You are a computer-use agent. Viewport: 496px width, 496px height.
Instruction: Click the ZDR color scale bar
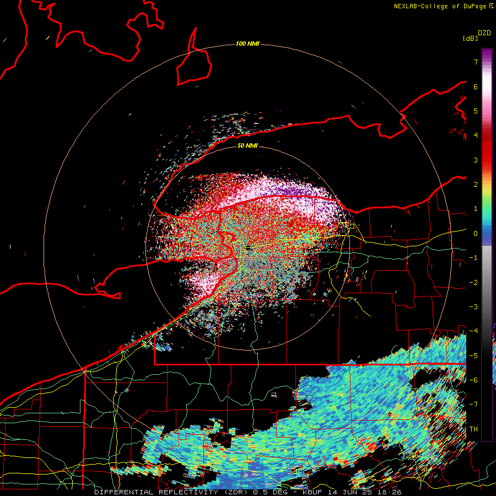pyautogui.click(x=487, y=245)
